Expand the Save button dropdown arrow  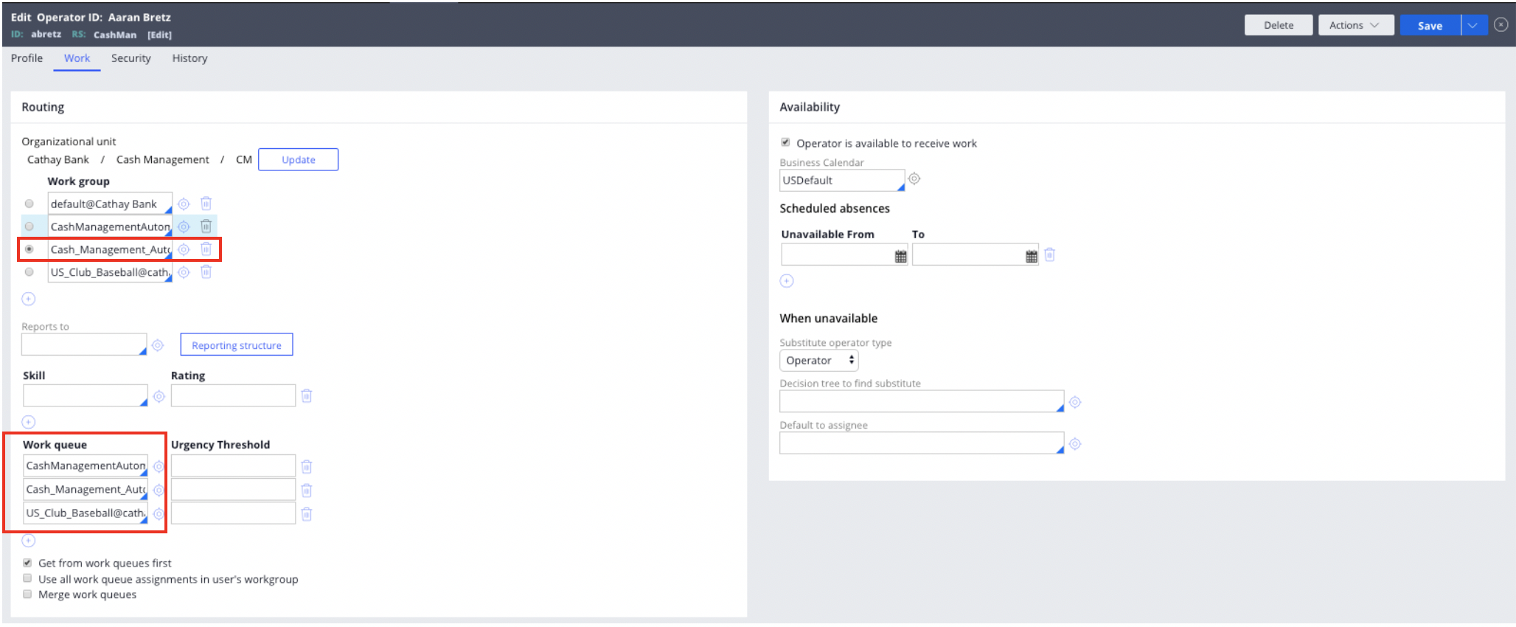1473,25
